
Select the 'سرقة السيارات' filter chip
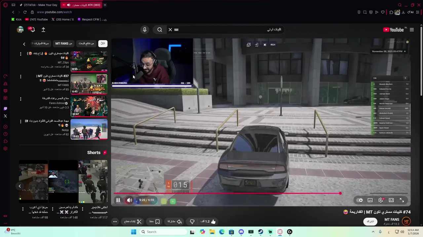click(x=41, y=43)
